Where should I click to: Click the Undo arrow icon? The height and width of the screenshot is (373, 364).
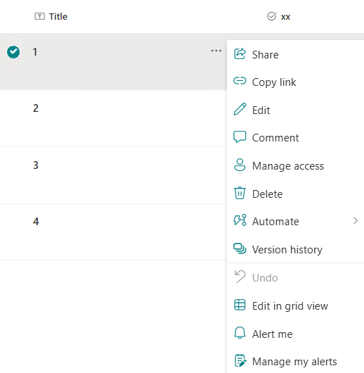pyautogui.click(x=240, y=277)
